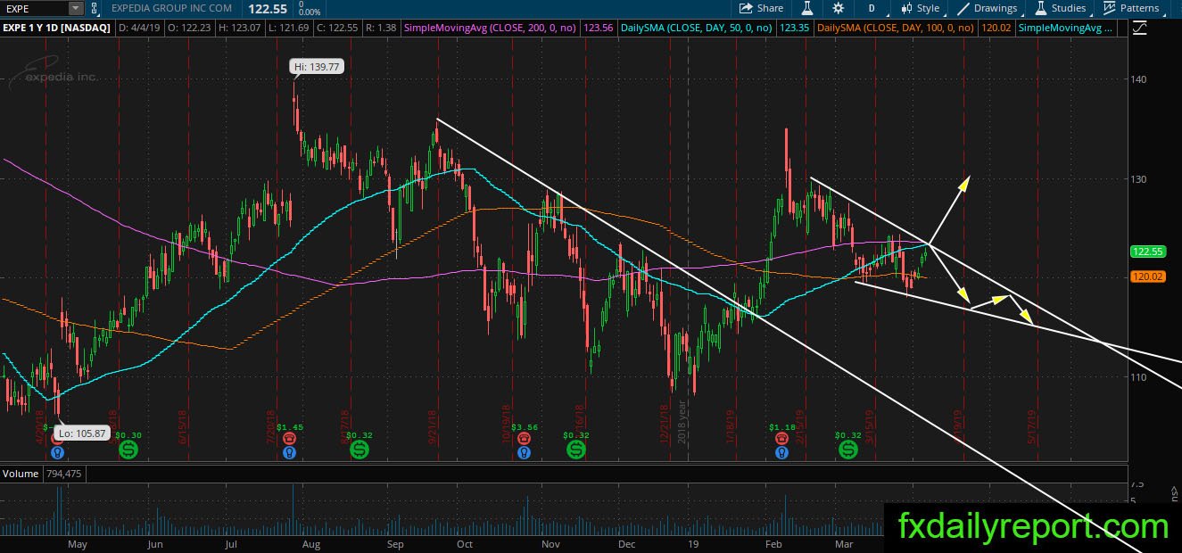Click the Nov label on time axis

click(550, 543)
